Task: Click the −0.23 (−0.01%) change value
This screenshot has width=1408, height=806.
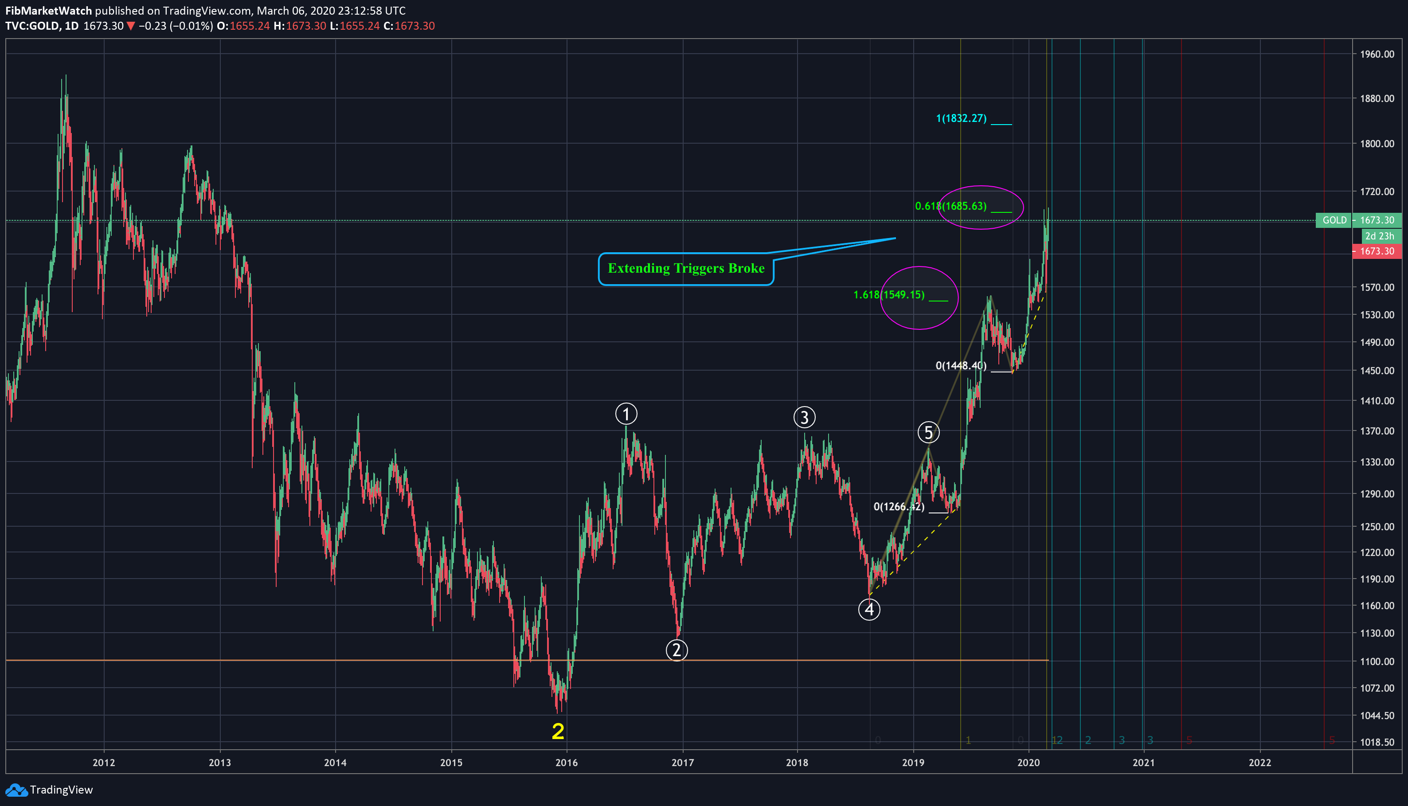Action: click(176, 26)
